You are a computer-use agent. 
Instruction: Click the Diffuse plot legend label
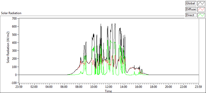[x=191, y=9]
